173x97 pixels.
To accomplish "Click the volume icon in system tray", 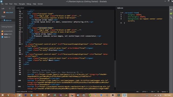I will 161,95.
